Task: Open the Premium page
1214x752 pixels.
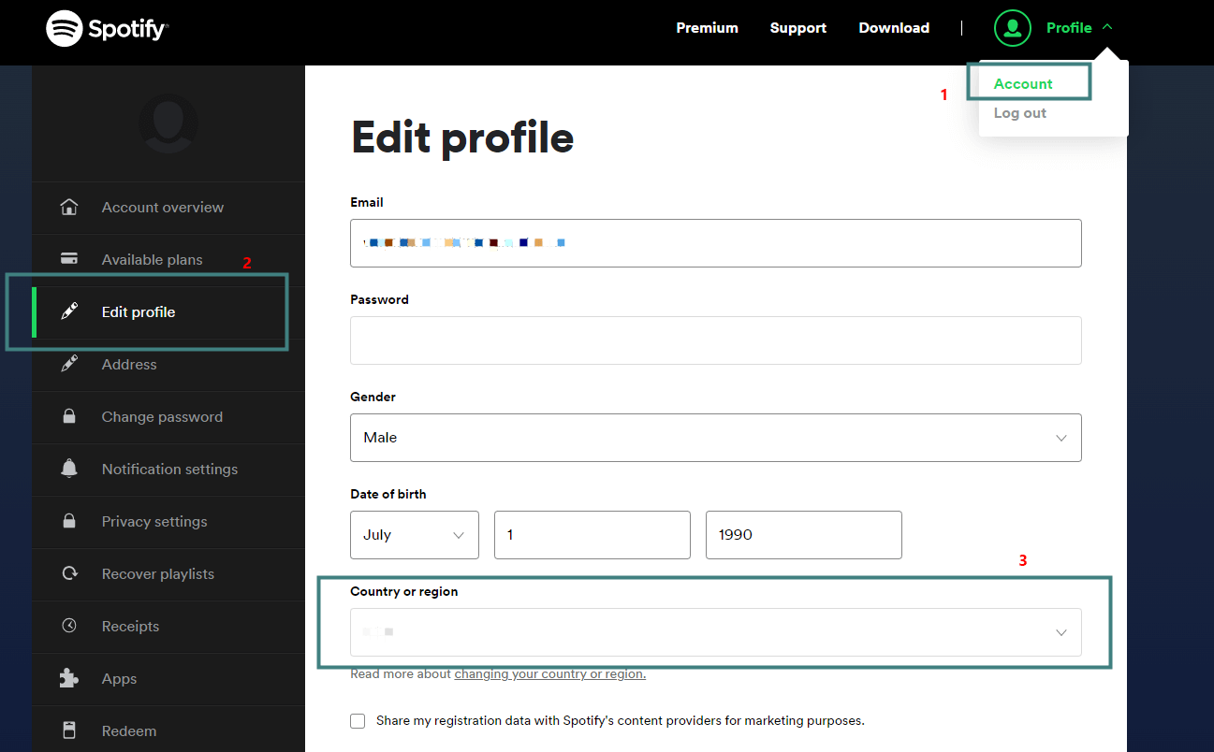Action: pyautogui.click(x=707, y=28)
